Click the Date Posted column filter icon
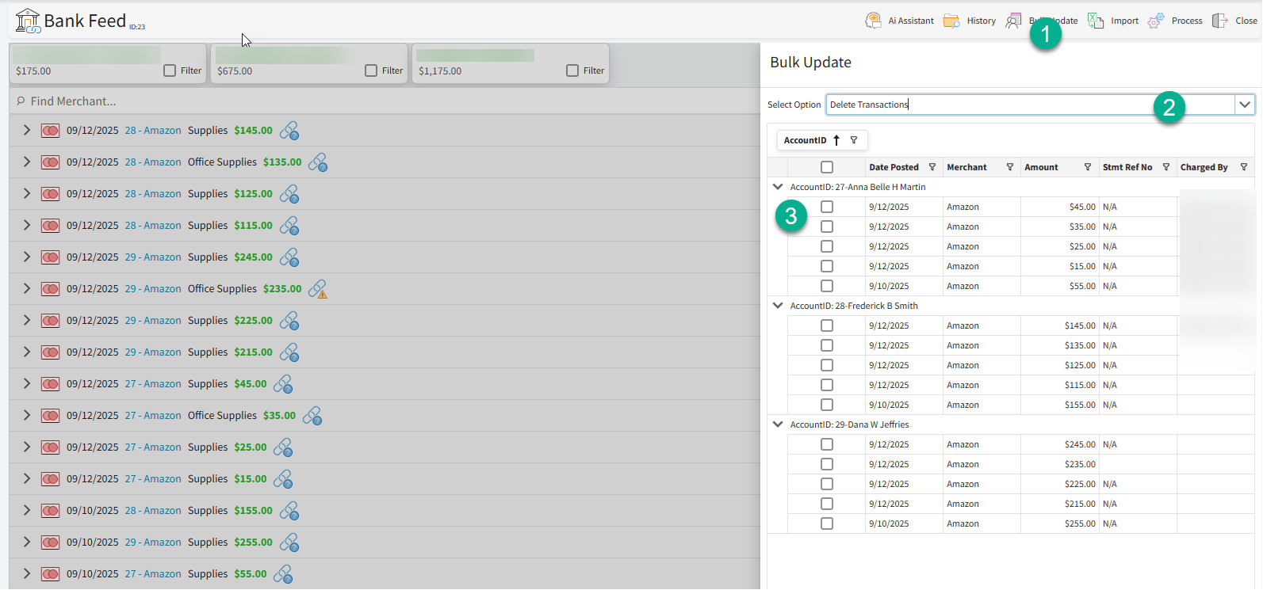1263x590 pixels. tap(932, 167)
